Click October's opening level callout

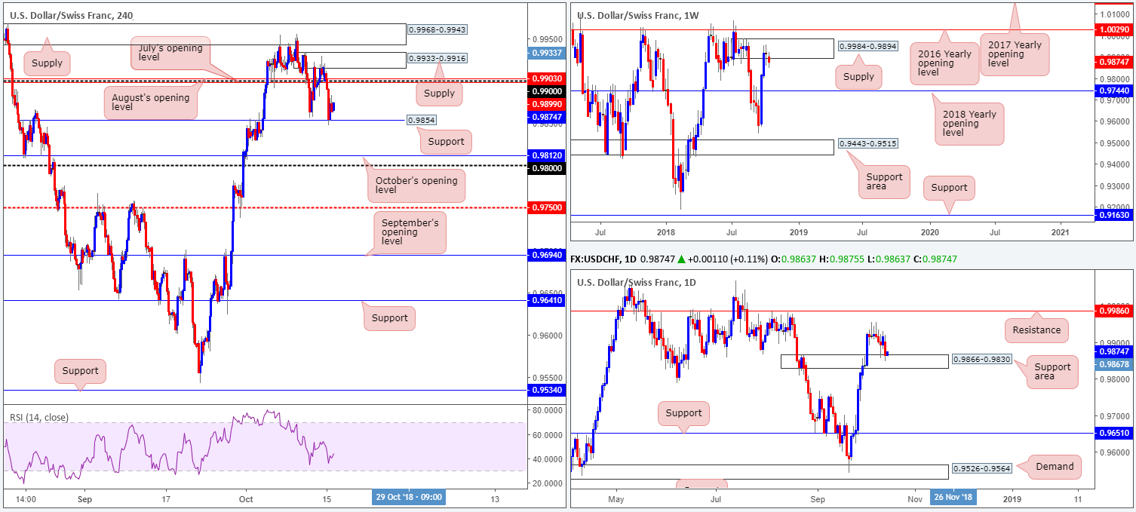pyautogui.click(x=416, y=185)
